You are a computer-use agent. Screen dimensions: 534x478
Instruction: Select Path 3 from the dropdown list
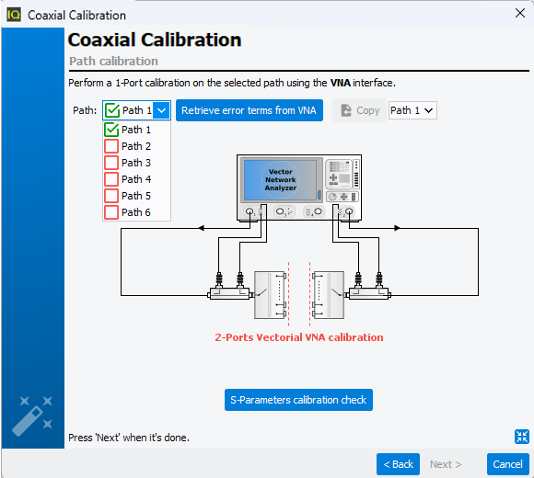pyautogui.click(x=136, y=163)
